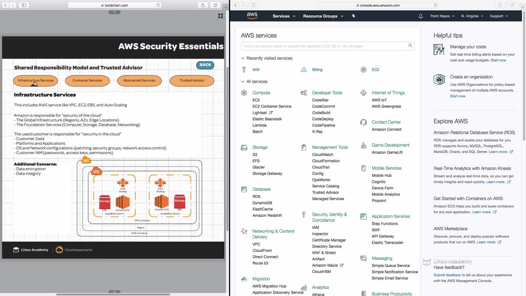This screenshot has width=526, height=296.
Task: Click the Create an organization cube icon
Action: coord(439,79)
